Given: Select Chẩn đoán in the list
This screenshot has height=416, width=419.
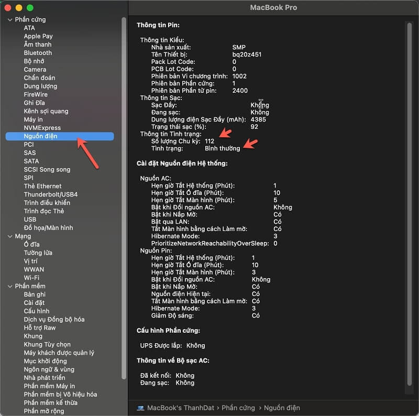Looking at the screenshot, I should click(40, 78).
